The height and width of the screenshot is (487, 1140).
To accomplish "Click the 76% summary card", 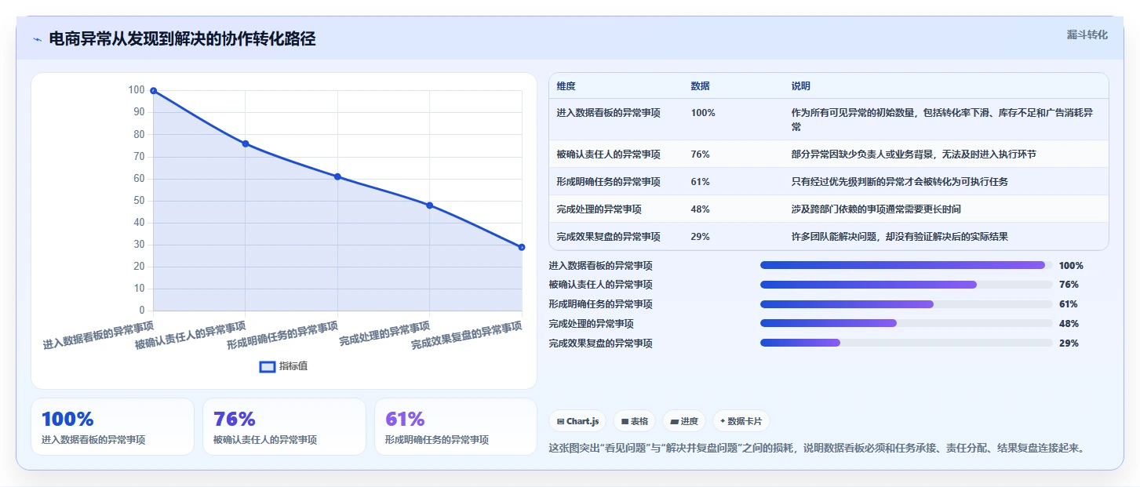I will [x=284, y=427].
